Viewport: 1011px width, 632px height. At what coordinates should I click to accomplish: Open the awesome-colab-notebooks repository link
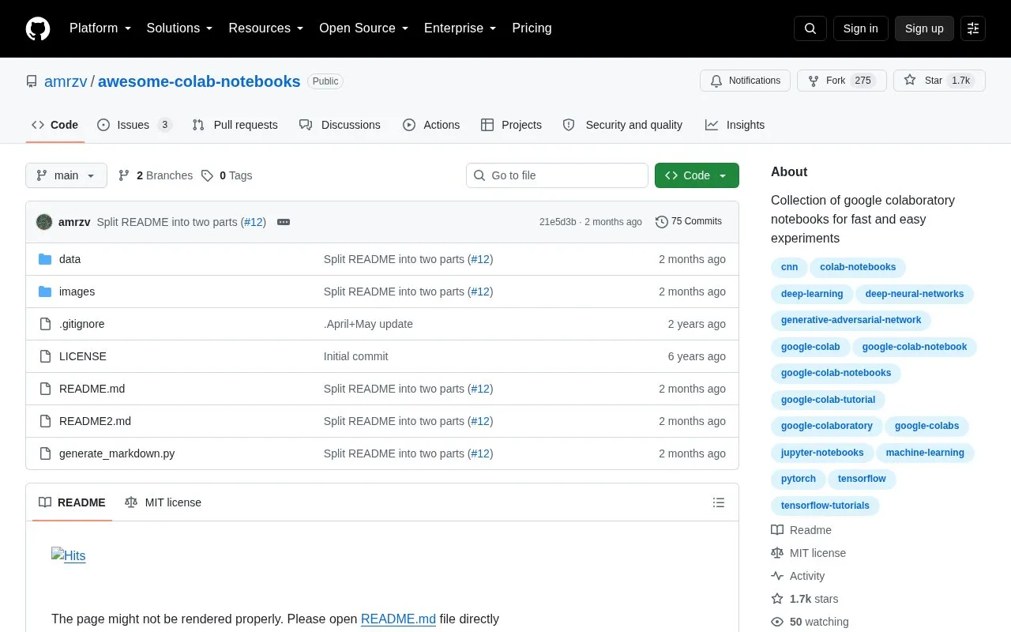[199, 81]
